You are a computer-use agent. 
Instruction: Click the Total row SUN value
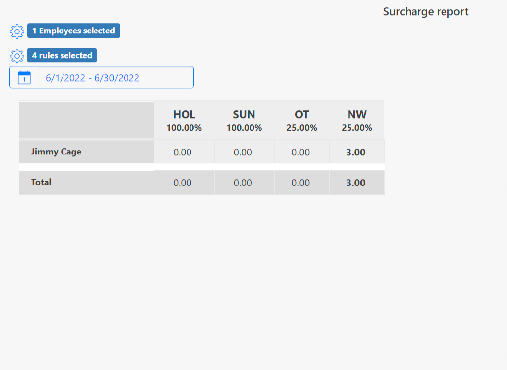243,183
